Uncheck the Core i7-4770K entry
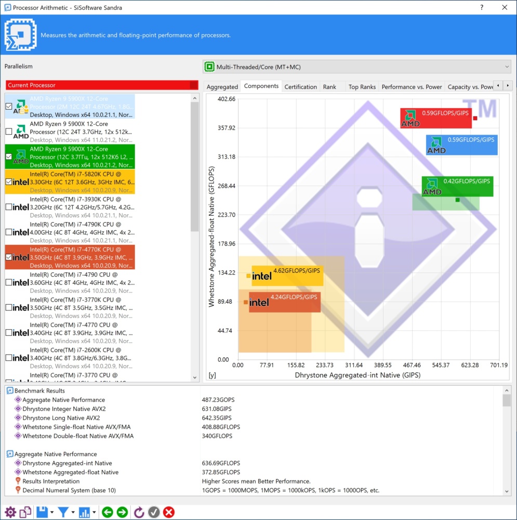 coord(9,257)
